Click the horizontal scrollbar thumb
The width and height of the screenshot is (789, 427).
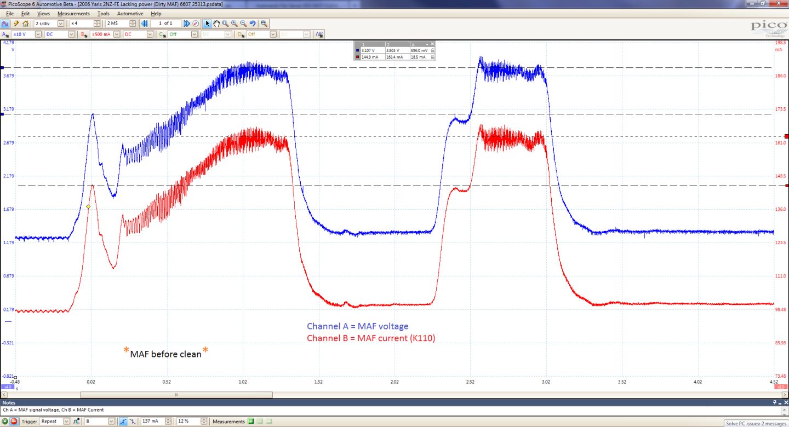pyautogui.click(x=176, y=394)
